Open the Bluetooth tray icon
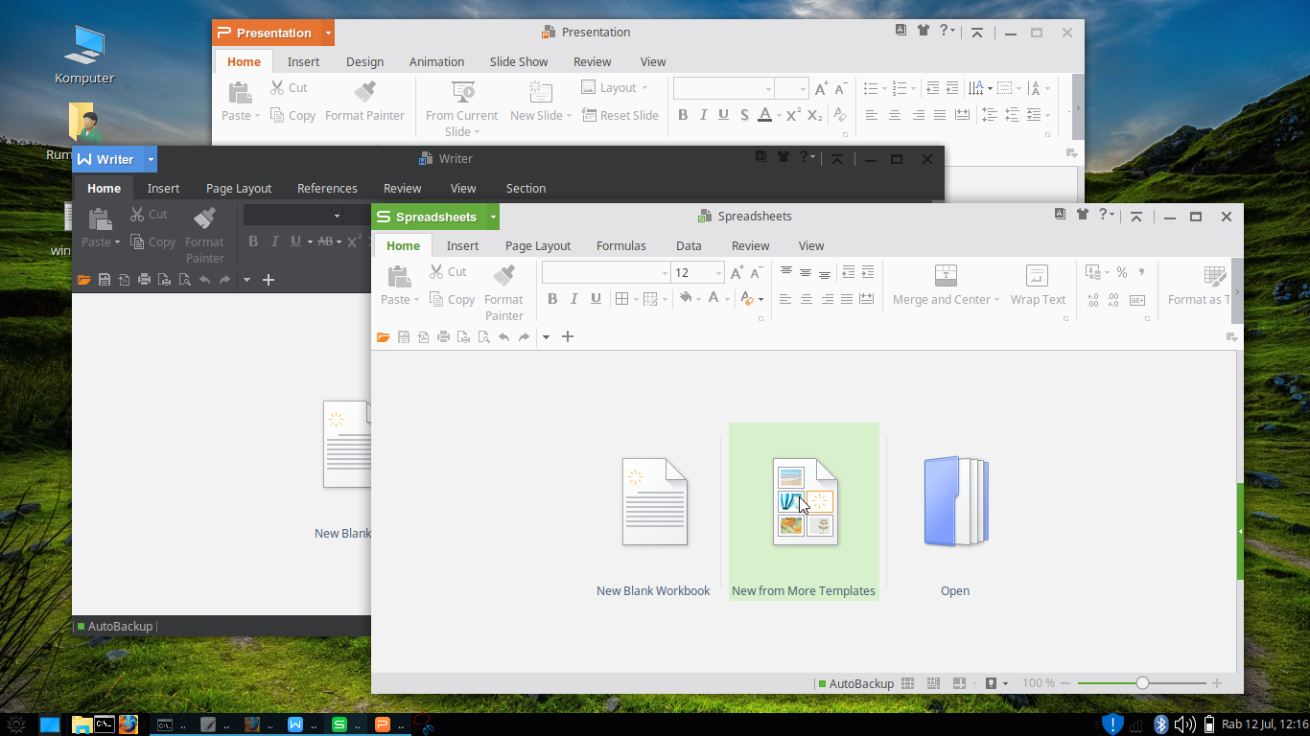 (x=1160, y=724)
